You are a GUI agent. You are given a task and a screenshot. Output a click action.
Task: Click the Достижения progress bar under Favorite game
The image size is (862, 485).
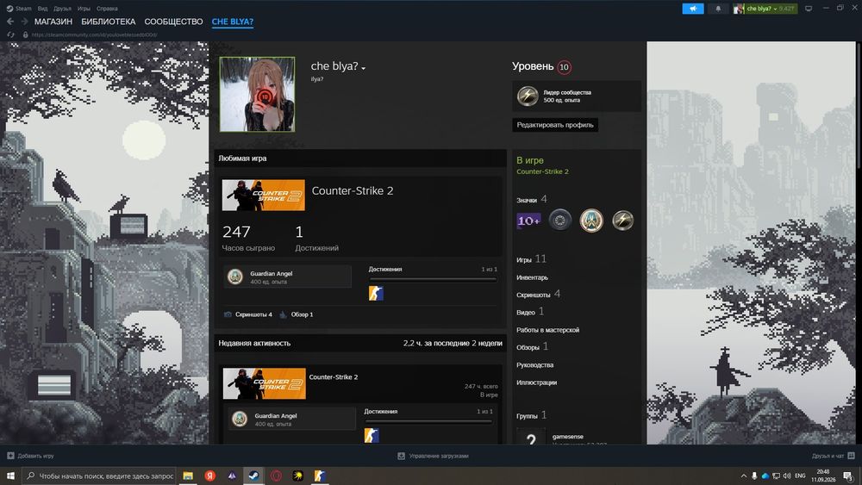coord(433,280)
